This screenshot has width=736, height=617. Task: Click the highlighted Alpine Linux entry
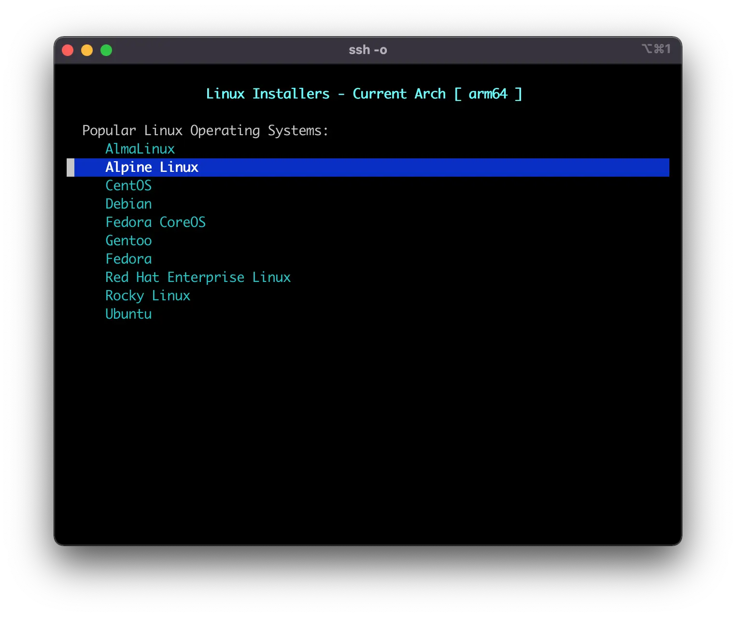[x=152, y=167]
